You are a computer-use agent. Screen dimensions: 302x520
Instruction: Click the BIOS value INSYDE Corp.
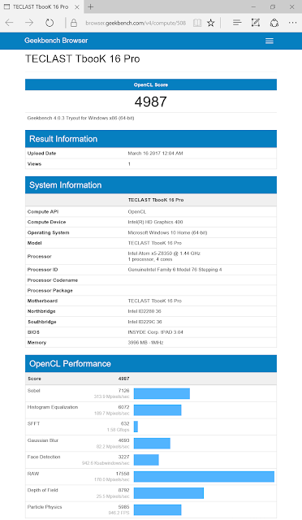point(156,332)
